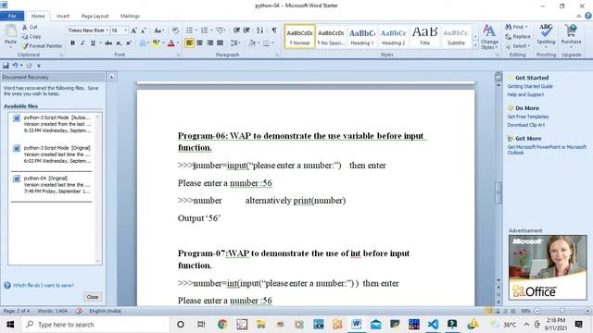This screenshot has width=593, height=333.
Task: Expand the Styles gallery More arrow
Action: pyautogui.click(x=475, y=45)
